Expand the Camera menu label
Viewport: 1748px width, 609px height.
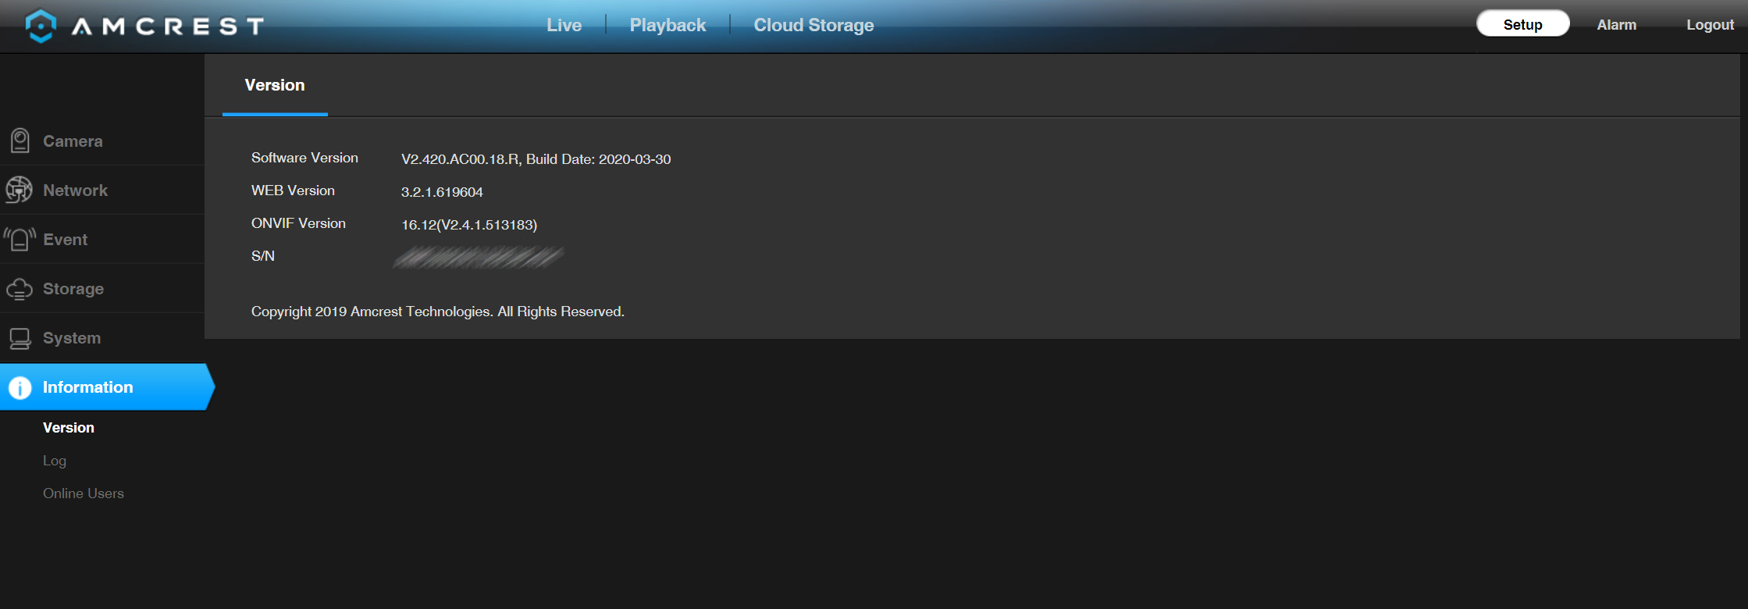(x=73, y=141)
